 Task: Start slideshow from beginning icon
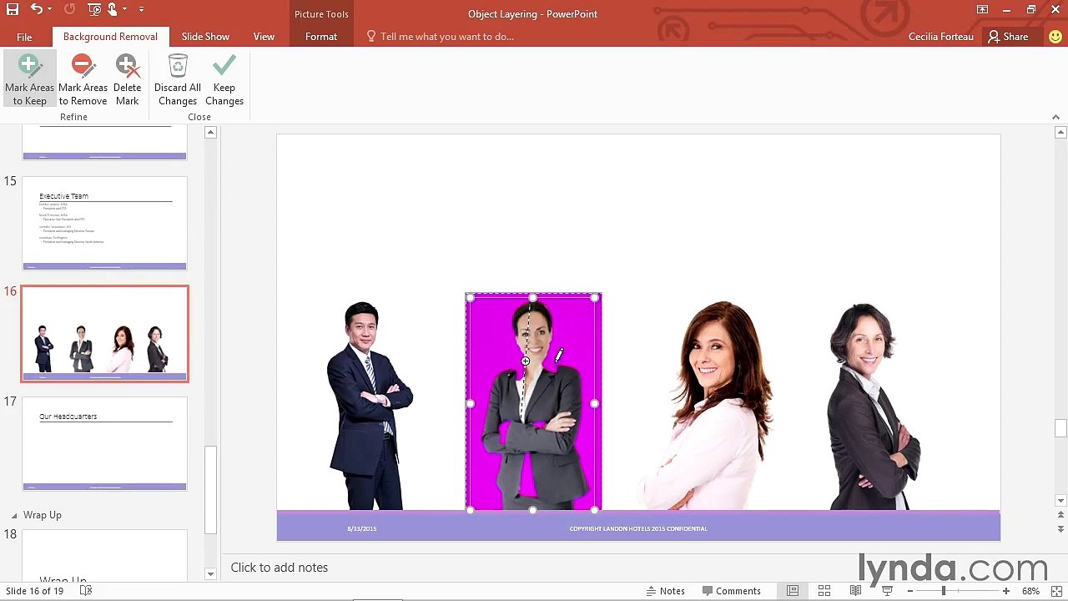click(x=93, y=9)
